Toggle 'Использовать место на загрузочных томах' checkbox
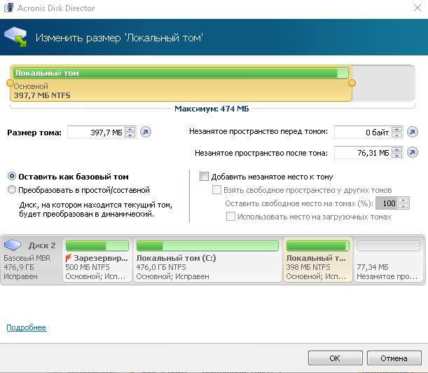 (230, 217)
